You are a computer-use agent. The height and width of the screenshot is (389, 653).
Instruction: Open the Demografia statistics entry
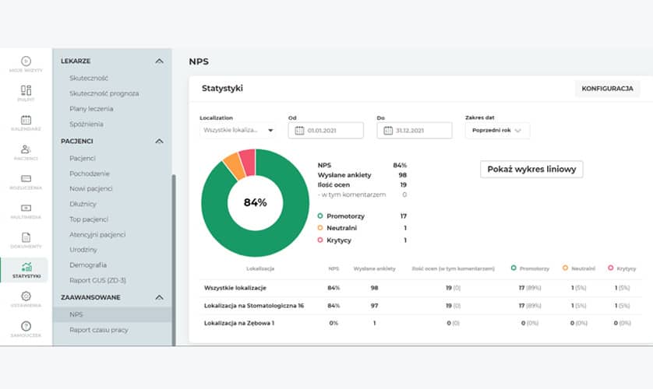[87, 265]
